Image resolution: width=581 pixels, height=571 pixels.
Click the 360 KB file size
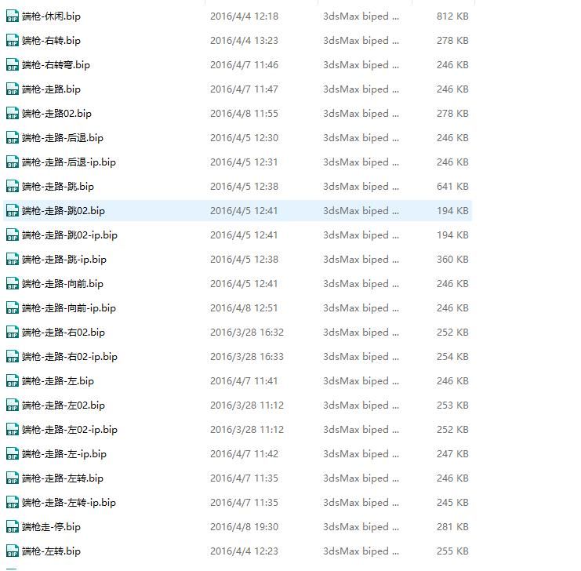452,260
